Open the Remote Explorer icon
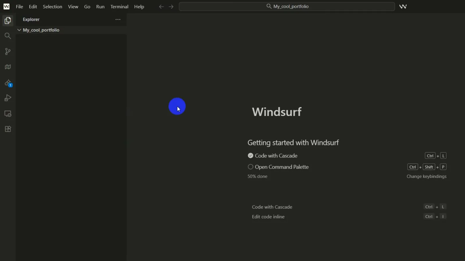Viewport: 465px width, 261px height. [x=8, y=114]
